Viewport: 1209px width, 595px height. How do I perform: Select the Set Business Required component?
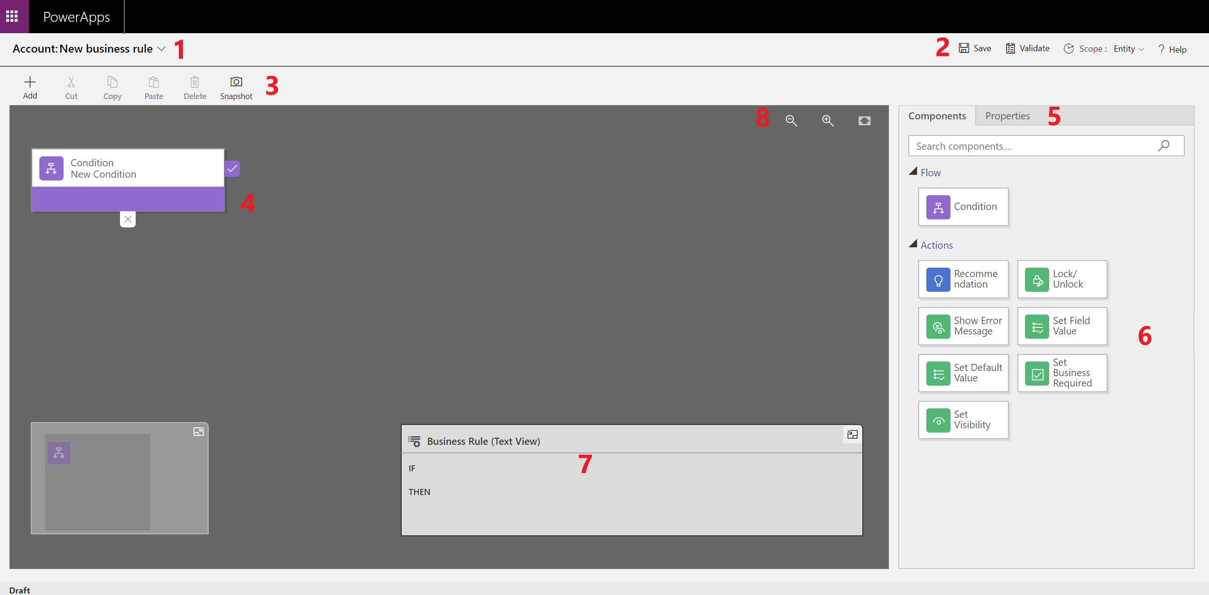click(1062, 373)
